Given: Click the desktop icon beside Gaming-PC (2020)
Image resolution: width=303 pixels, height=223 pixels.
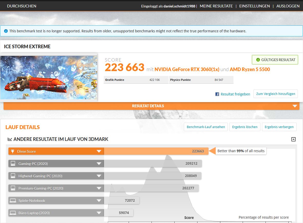Looking at the screenshot, I should pos(13,163).
